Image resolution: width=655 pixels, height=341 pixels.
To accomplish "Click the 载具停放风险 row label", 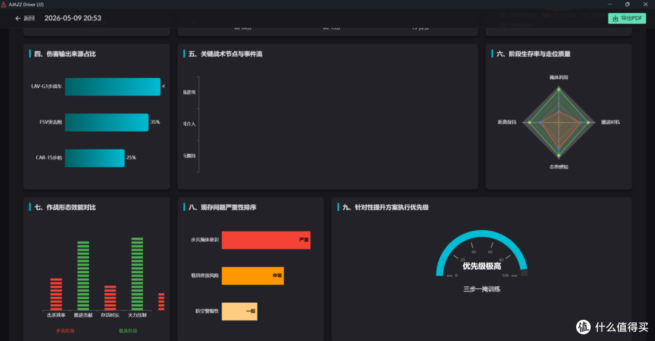I will (205, 276).
